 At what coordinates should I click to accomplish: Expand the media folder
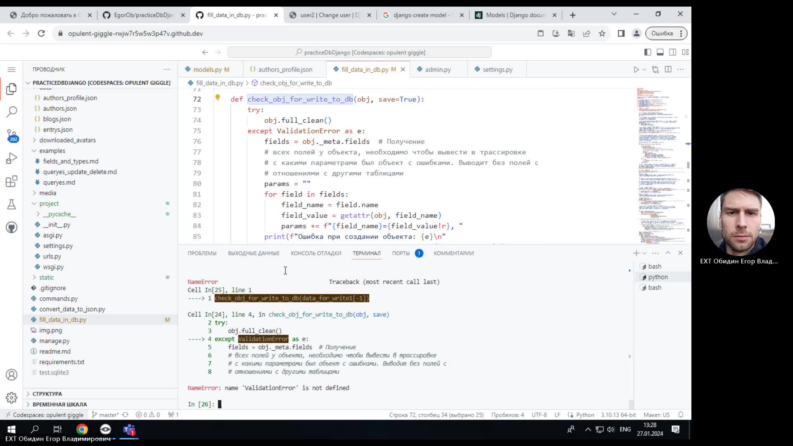(x=47, y=193)
